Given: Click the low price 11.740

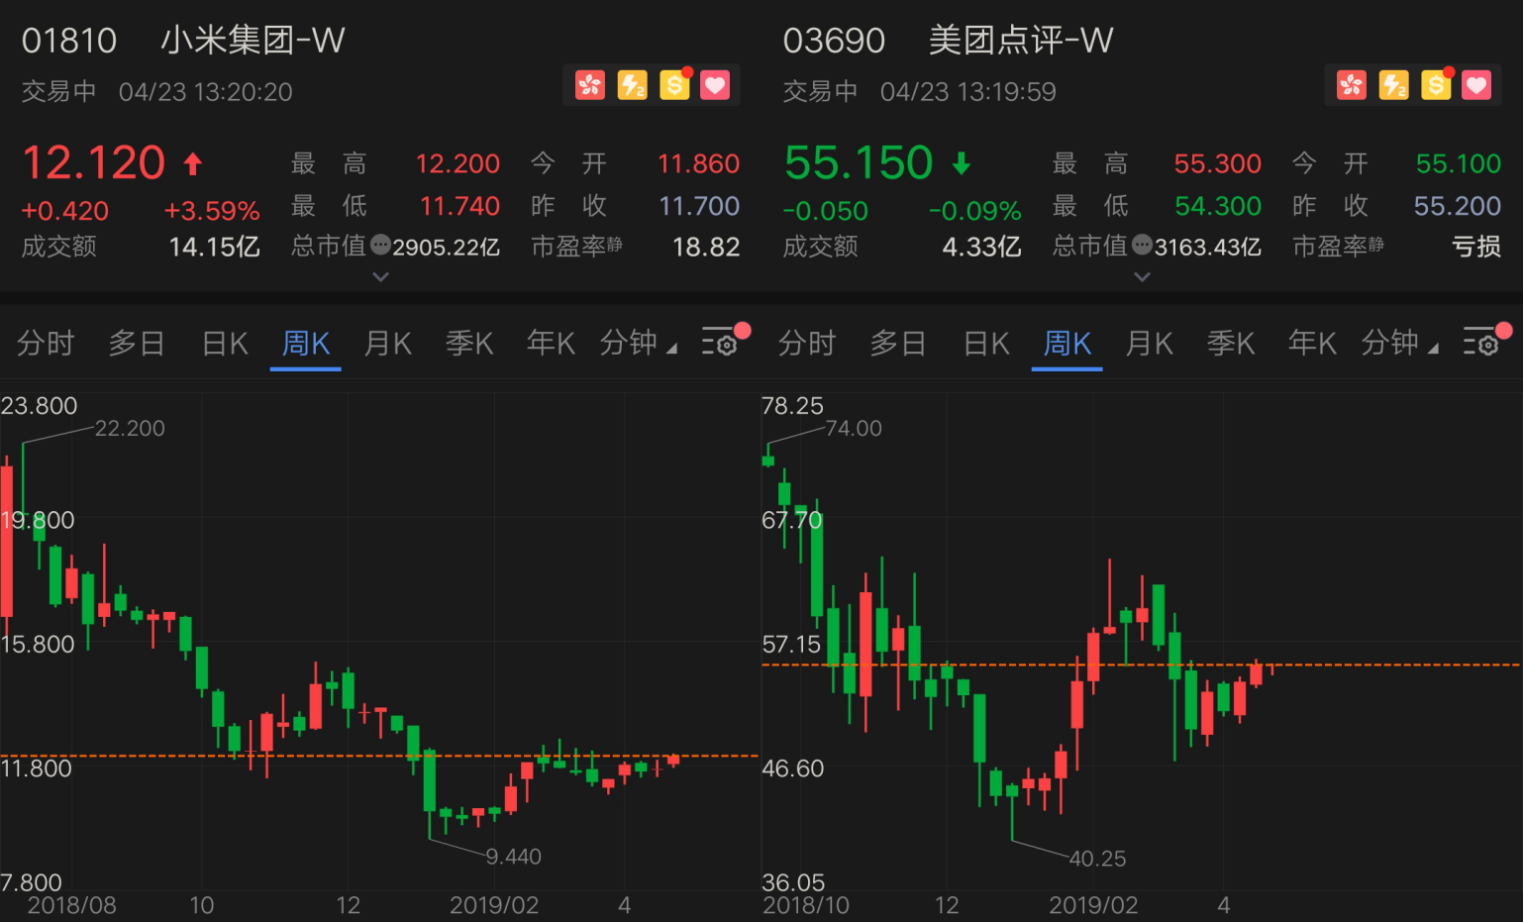Looking at the screenshot, I should pos(460,206).
